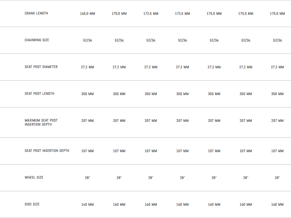Click the 52/36 chainring value under 165,0 MM

coord(88,40)
